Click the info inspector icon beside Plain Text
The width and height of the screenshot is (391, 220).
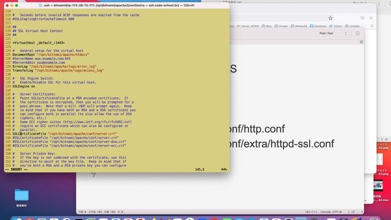357,34
